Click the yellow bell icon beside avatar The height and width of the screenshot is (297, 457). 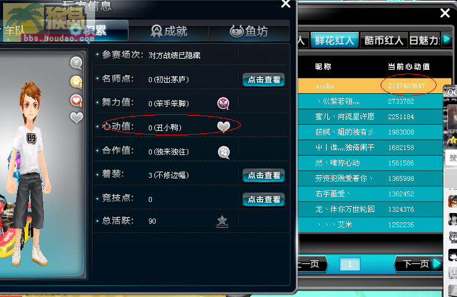point(77,82)
